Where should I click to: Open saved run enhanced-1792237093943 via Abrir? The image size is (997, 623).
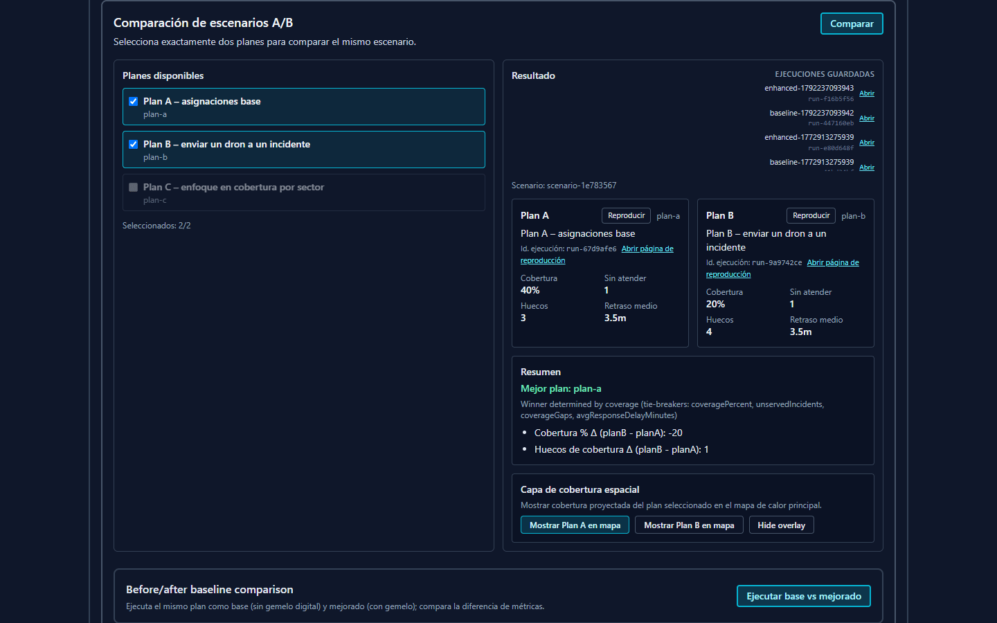coord(867,93)
